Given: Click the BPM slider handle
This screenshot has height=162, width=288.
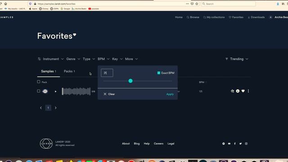Looking at the screenshot, I should (x=130, y=81).
